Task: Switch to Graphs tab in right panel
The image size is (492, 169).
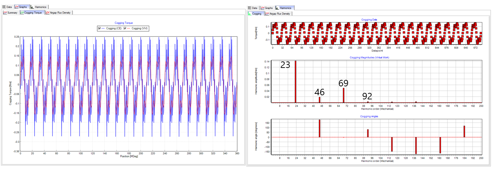Action: (268, 8)
